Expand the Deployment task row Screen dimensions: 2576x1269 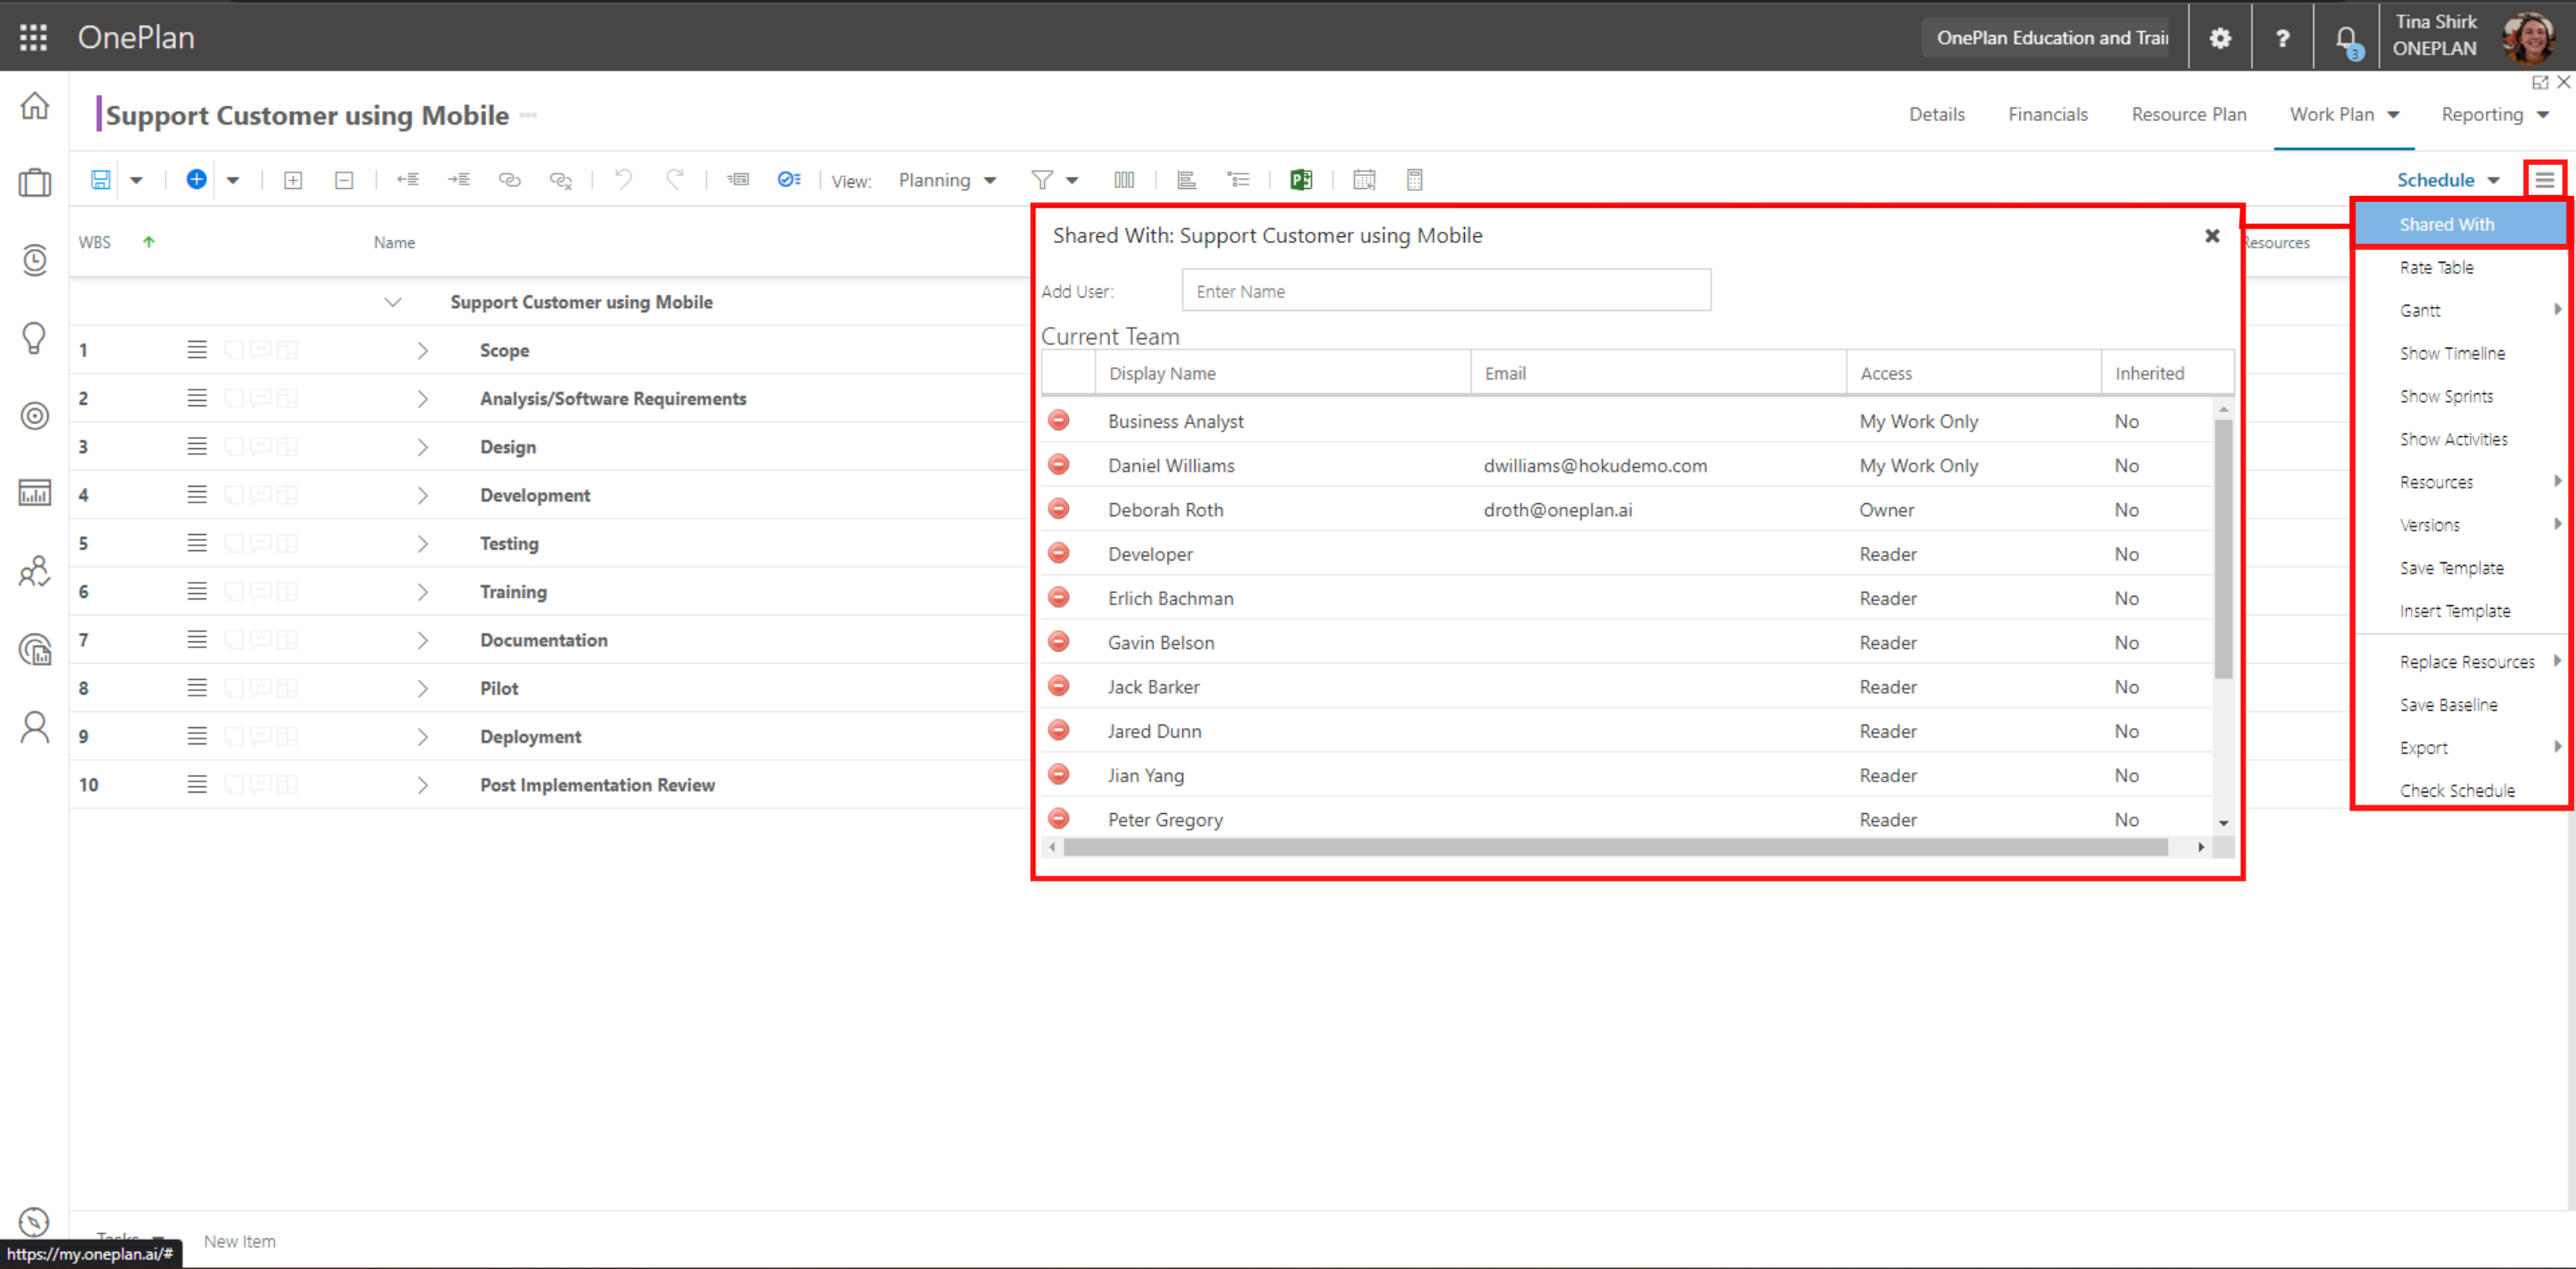coord(422,737)
